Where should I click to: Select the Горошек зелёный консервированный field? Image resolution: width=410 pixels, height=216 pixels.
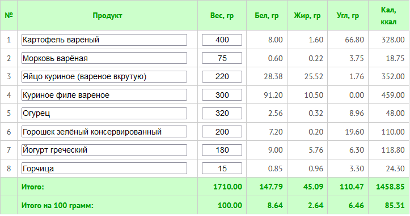[104, 132]
